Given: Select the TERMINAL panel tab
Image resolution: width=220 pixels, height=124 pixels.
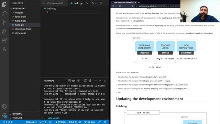Looking at the screenshot, I should click(x=49, y=81).
